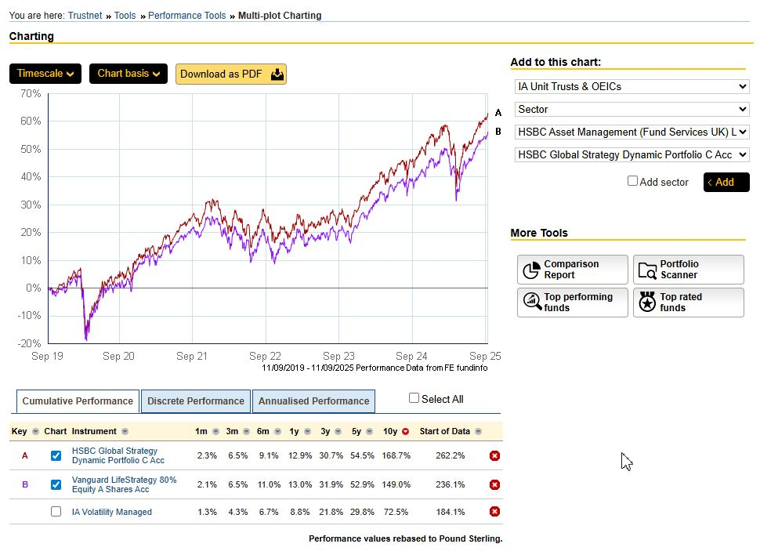Remove HSBC Global Strategy row with red X
Viewport: 760px width, 551px height.
[x=494, y=456]
